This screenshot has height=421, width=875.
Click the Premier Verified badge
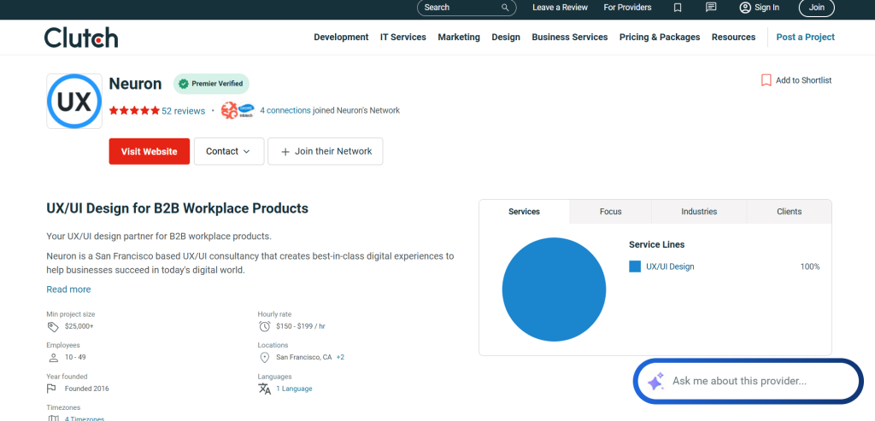click(x=211, y=84)
